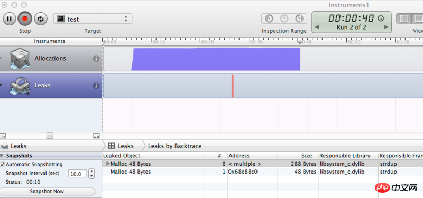Click the time display mode circle icon

coord(381,19)
